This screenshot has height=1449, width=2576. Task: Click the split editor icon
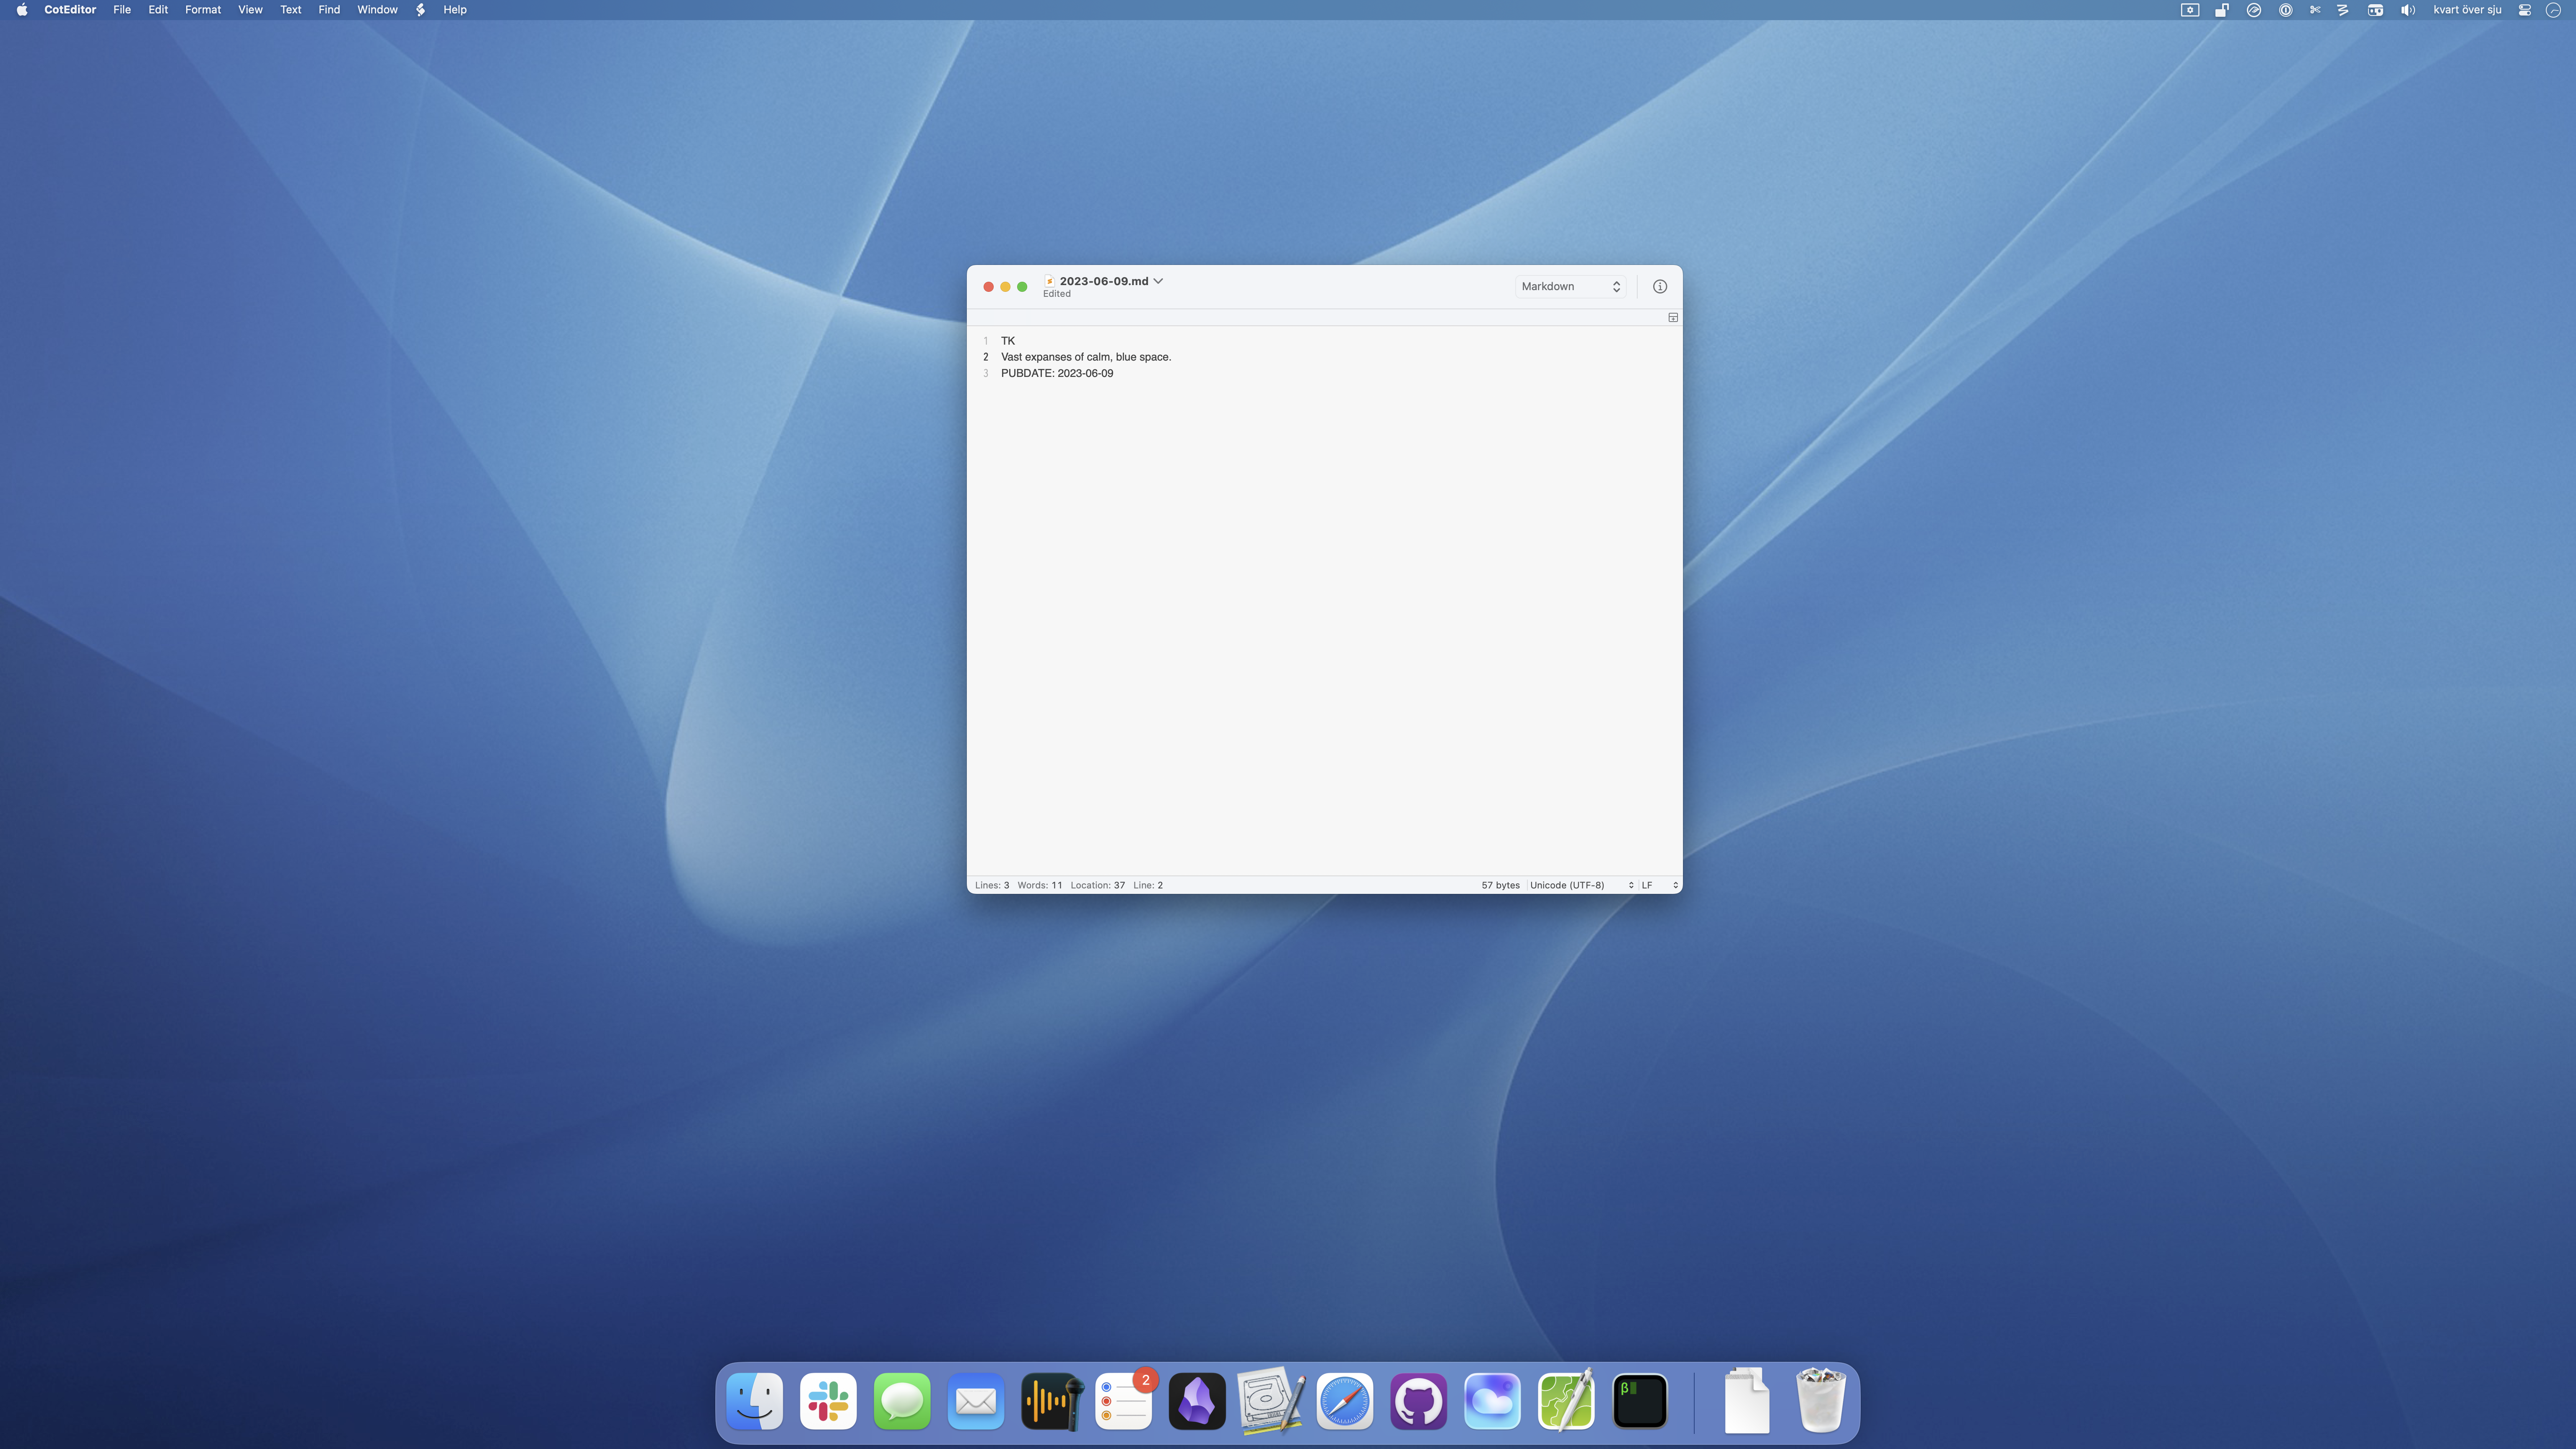click(x=1672, y=317)
